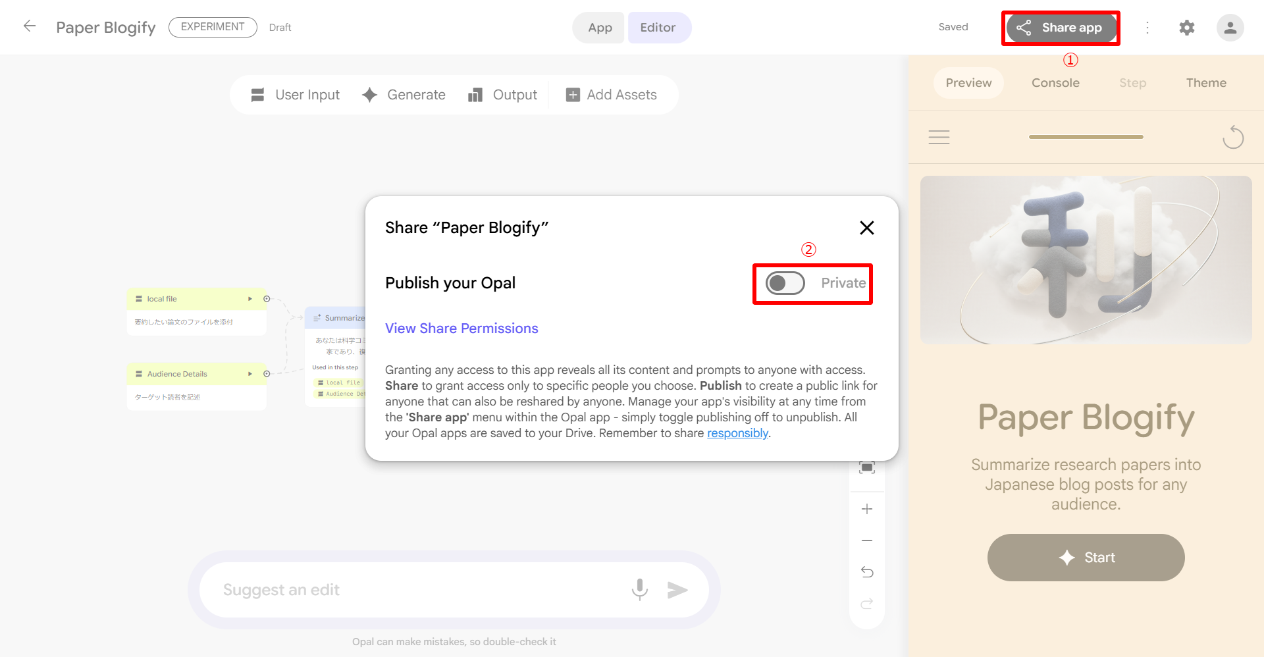Open the settings gear icon
The image size is (1264, 657).
coord(1186,28)
